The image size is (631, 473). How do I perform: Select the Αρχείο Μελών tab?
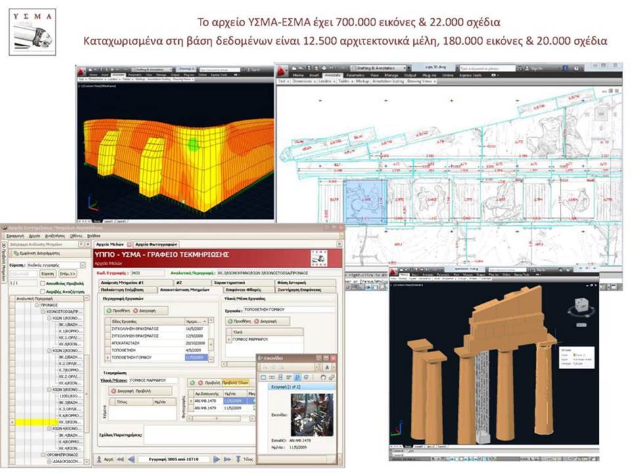(x=110, y=244)
